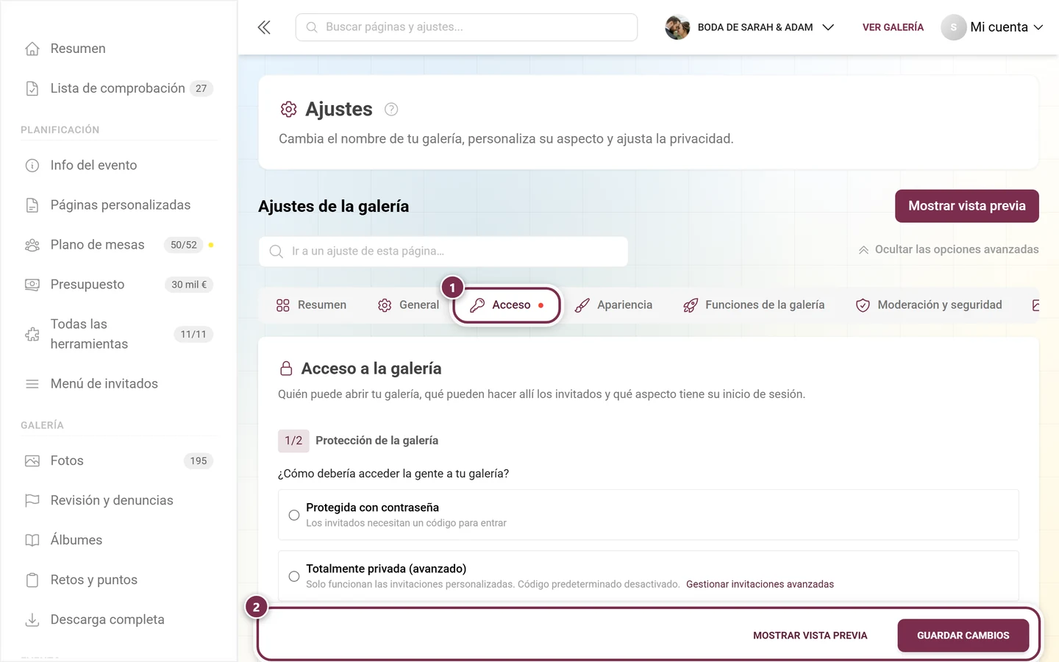Click the help question mark beside Ajustes
Viewport: 1059px width, 662px height.
pyautogui.click(x=391, y=110)
